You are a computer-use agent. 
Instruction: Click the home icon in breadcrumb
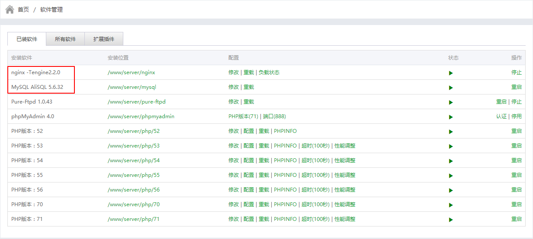[10, 9]
